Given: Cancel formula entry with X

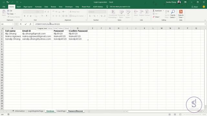Looking at the screenshot, I should (x=21, y=24).
